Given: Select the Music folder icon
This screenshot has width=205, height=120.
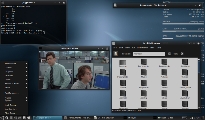Looking at the screenshot, I should point(144,72).
